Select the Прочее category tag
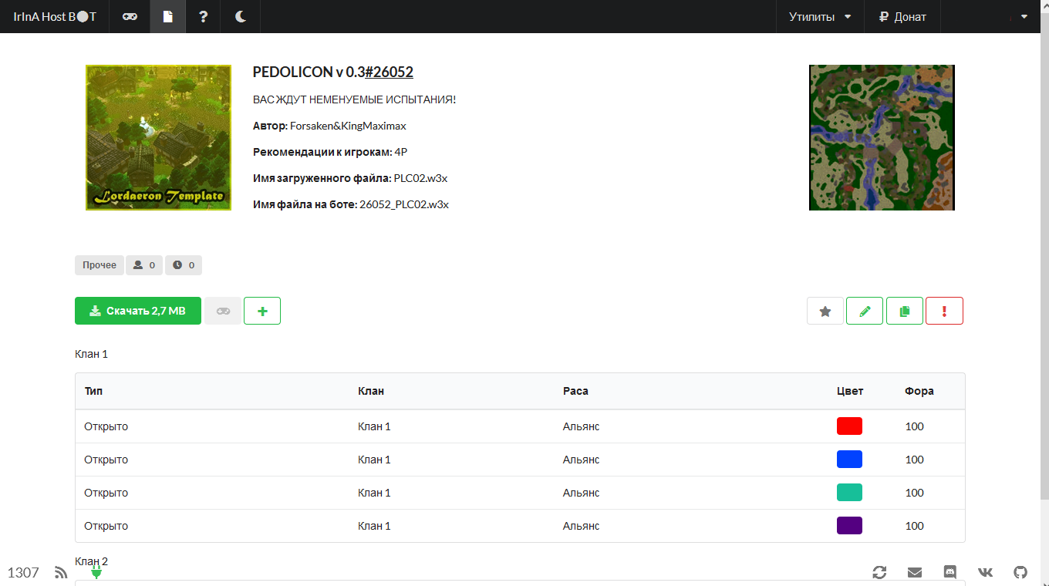1049x586 pixels. click(100, 265)
